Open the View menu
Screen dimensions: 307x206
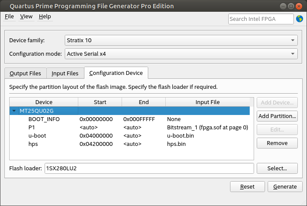click(x=26, y=17)
